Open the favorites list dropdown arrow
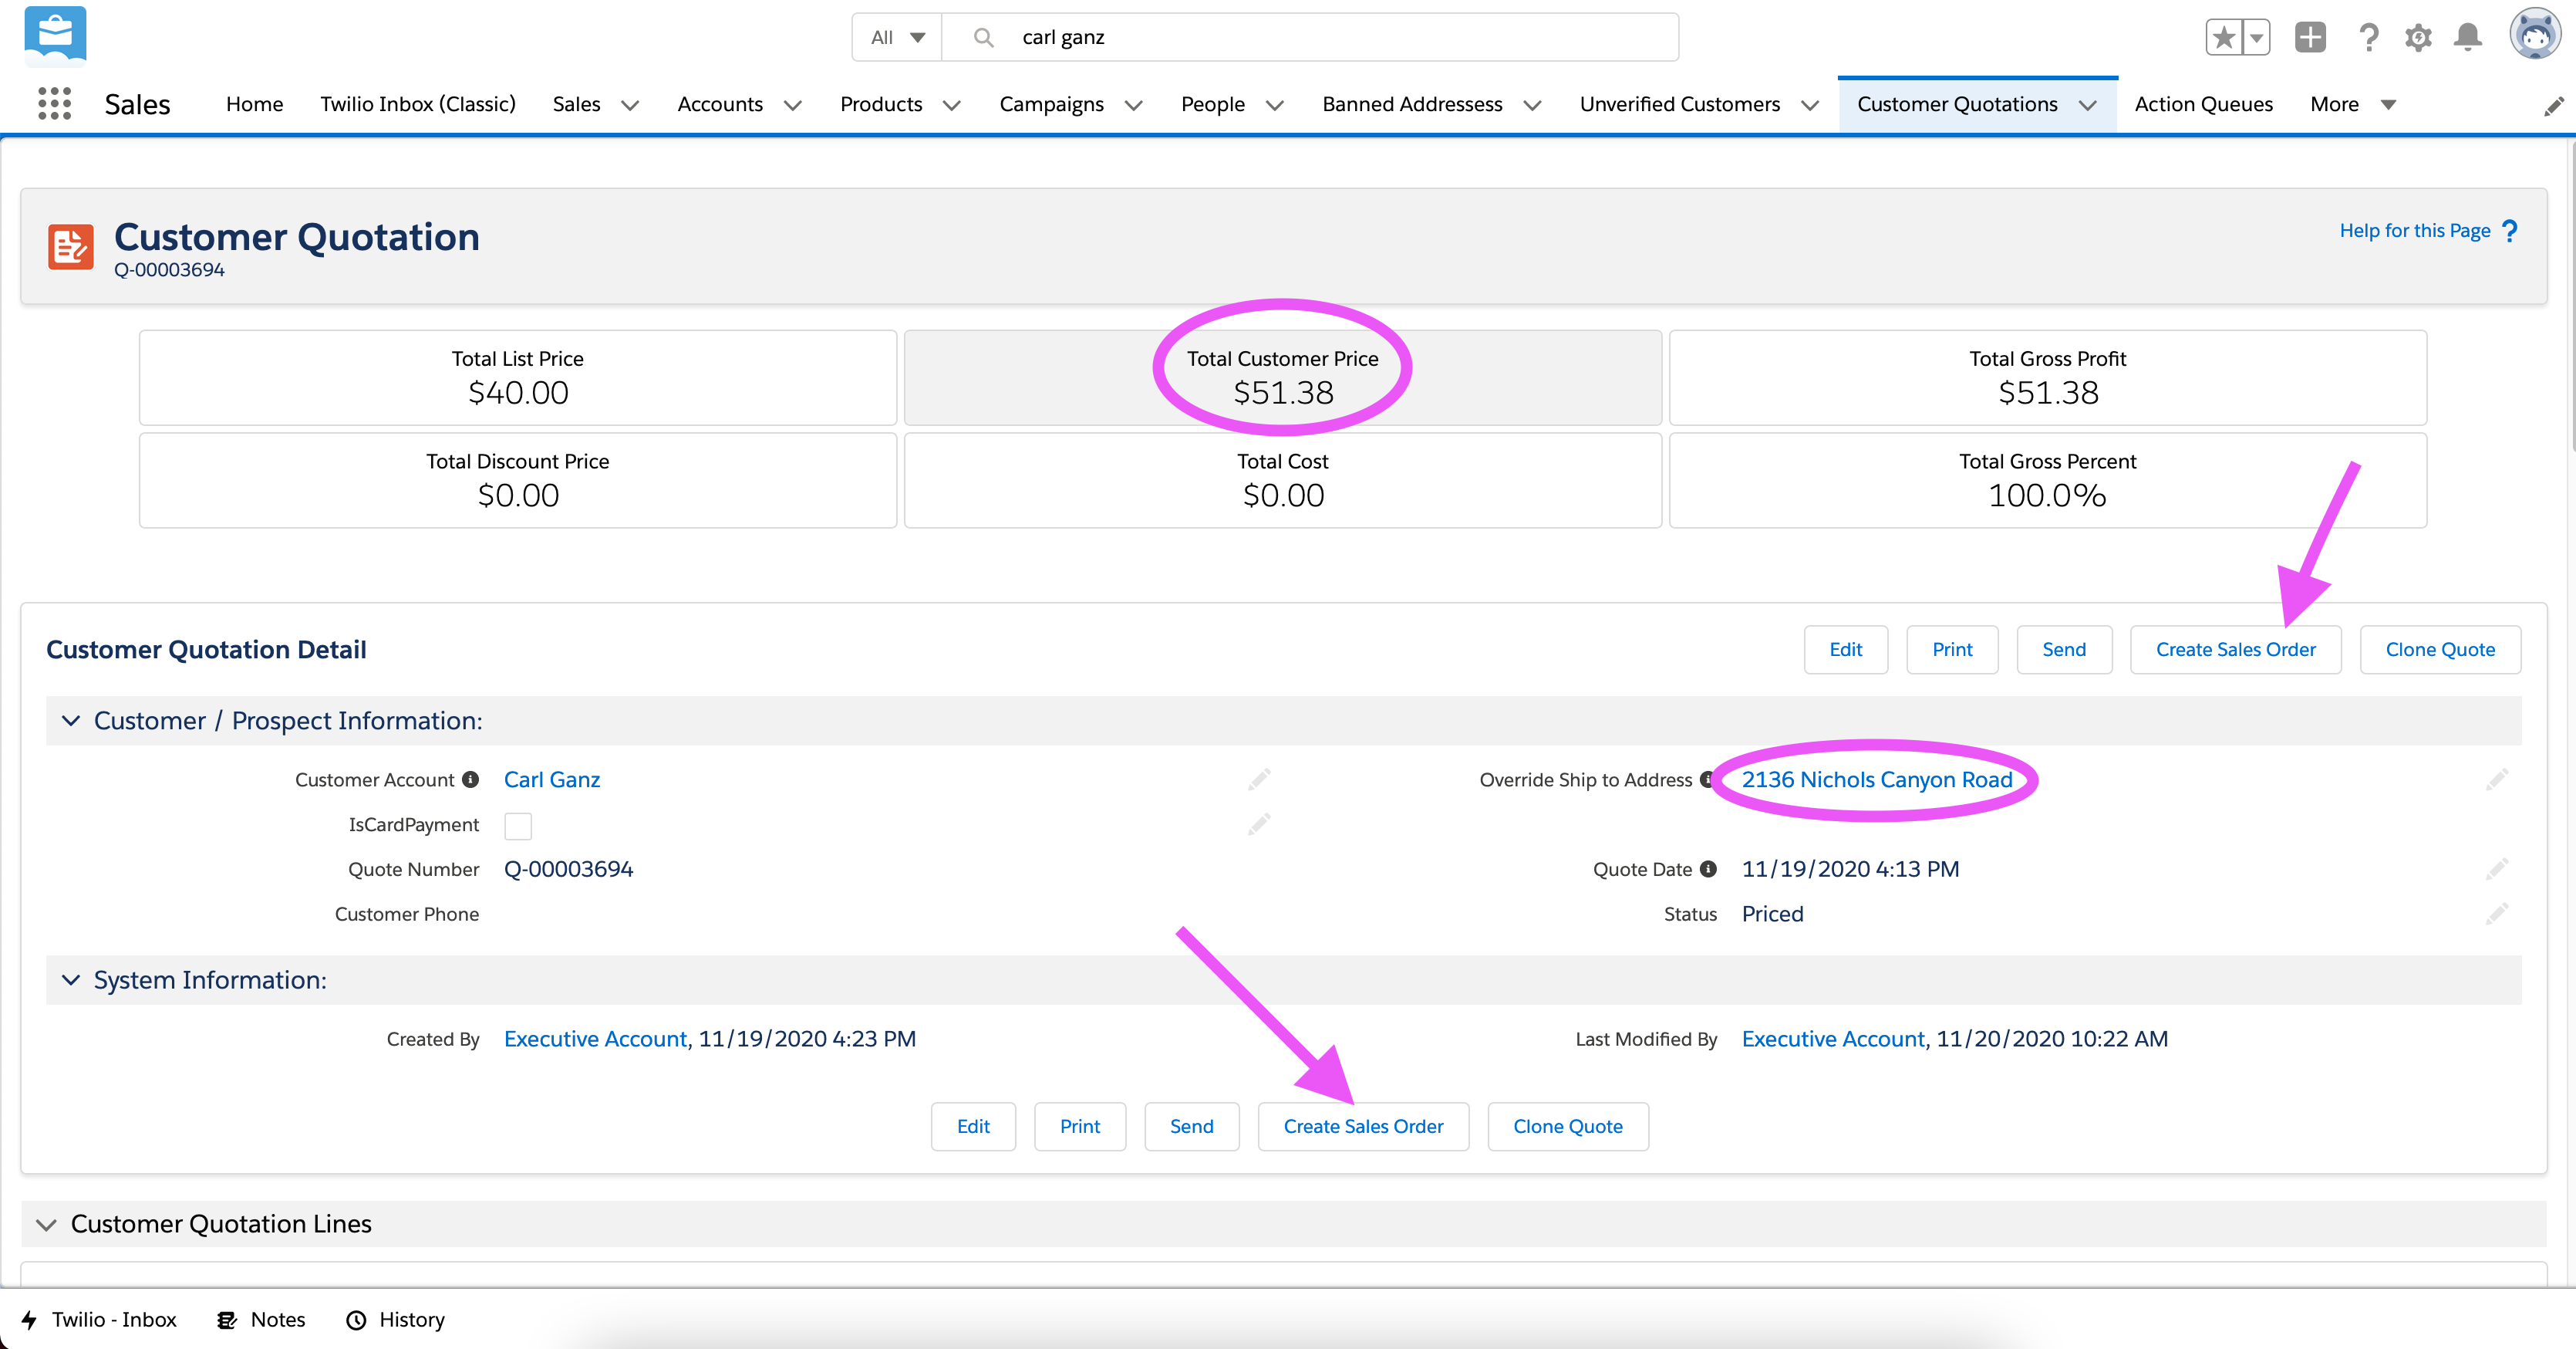2576x1349 pixels. (2257, 38)
